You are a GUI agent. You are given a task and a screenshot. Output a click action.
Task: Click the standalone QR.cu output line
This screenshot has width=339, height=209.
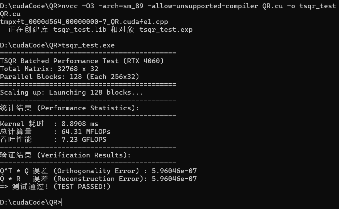click(10, 14)
